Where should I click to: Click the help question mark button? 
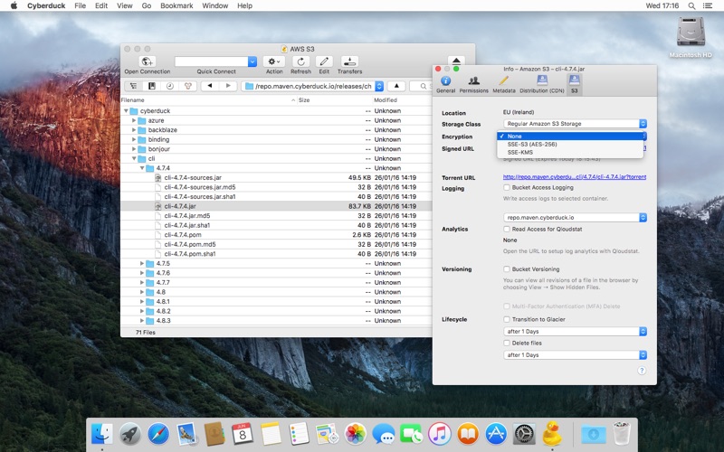click(642, 371)
